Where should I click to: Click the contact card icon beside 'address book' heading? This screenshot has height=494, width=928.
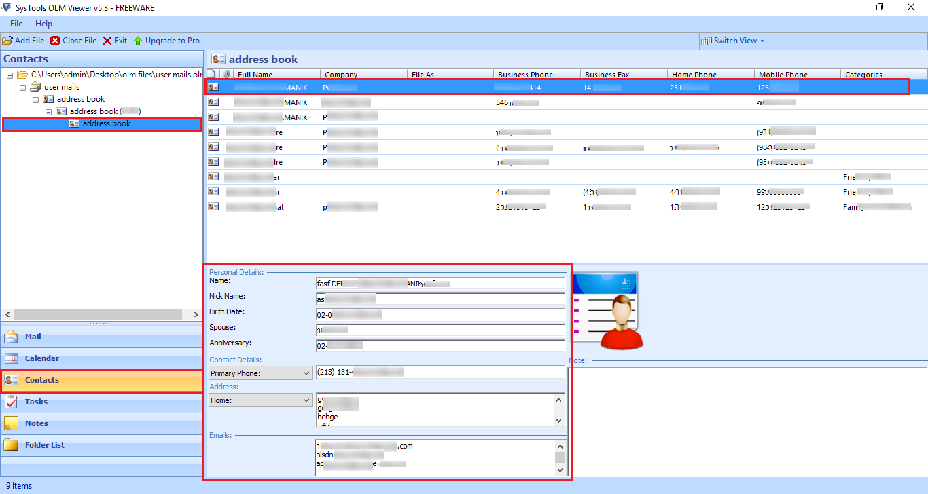[x=218, y=59]
